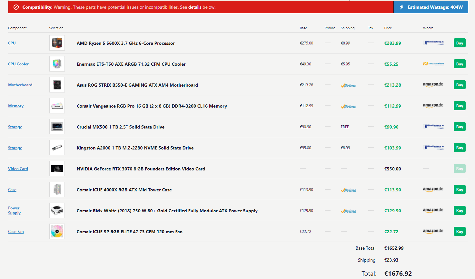Open the AMD Ryzen 5 5600X thumbnail
This screenshot has height=279, width=475.
(x=57, y=43)
